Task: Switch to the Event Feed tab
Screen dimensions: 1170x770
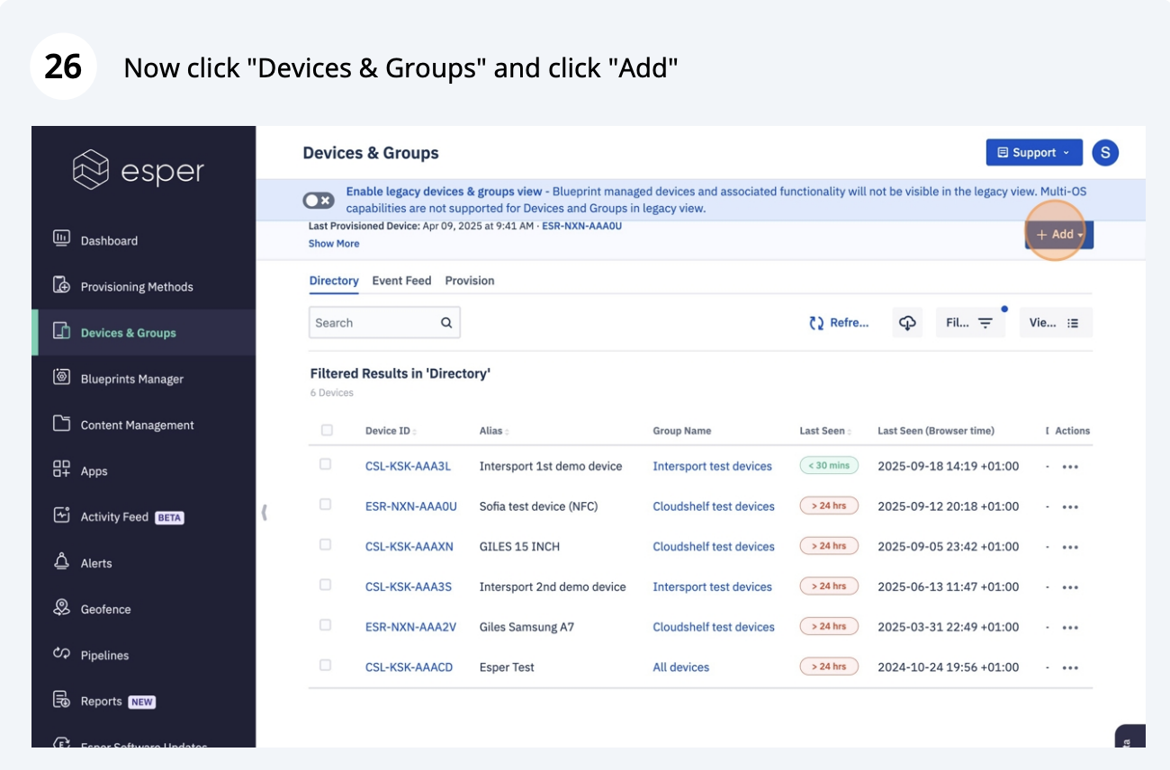Action: pyautogui.click(x=401, y=281)
